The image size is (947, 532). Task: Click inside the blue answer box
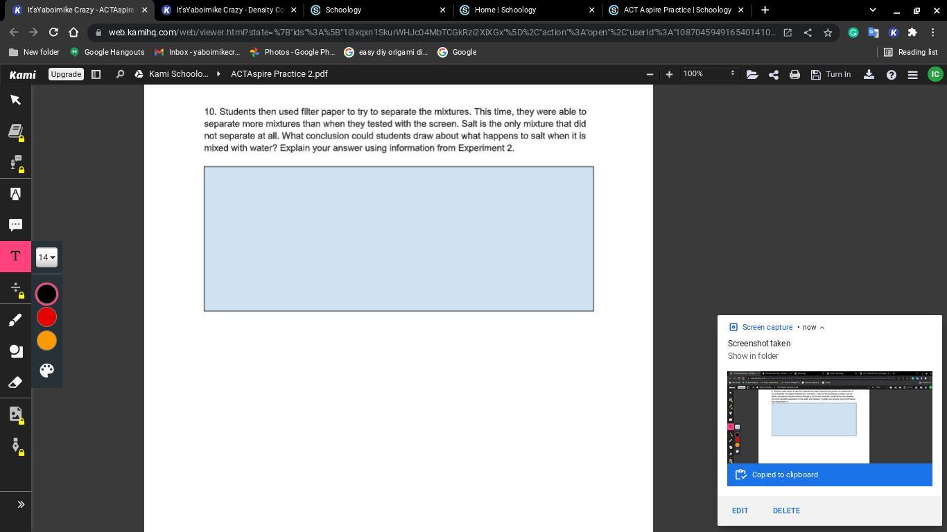click(x=399, y=239)
